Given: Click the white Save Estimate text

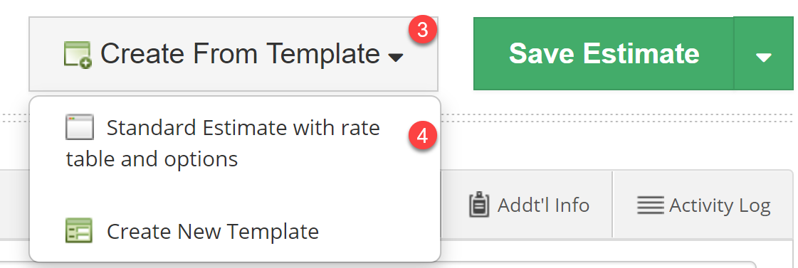Looking at the screenshot, I should [604, 53].
